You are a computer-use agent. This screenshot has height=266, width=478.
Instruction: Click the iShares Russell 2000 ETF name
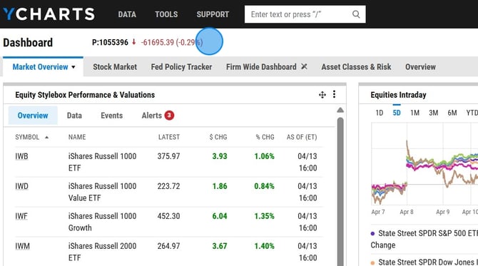103,252
